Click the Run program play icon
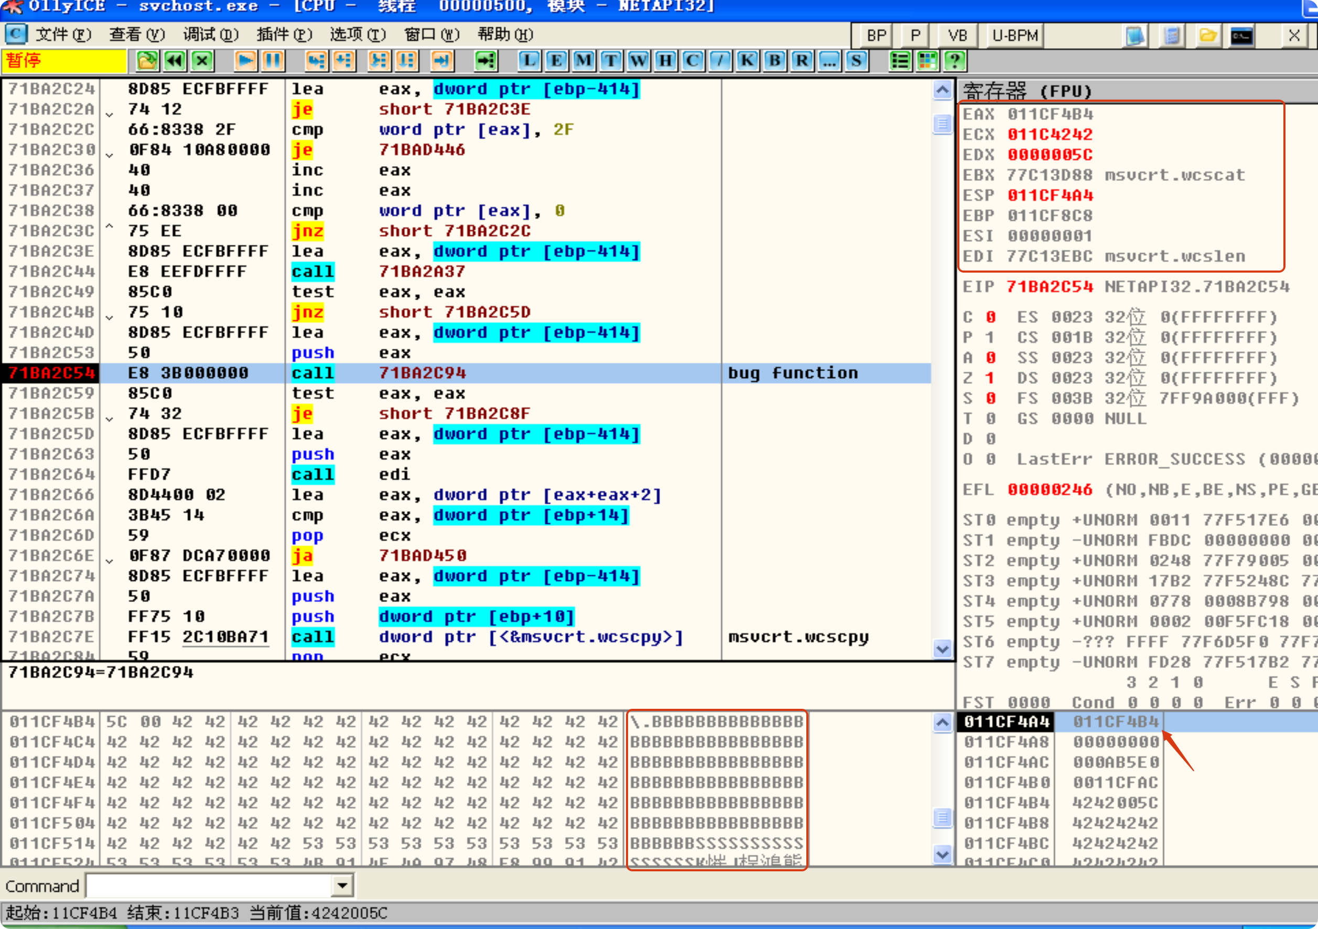Screen dimensions: 1318x929 click(245, 61)
